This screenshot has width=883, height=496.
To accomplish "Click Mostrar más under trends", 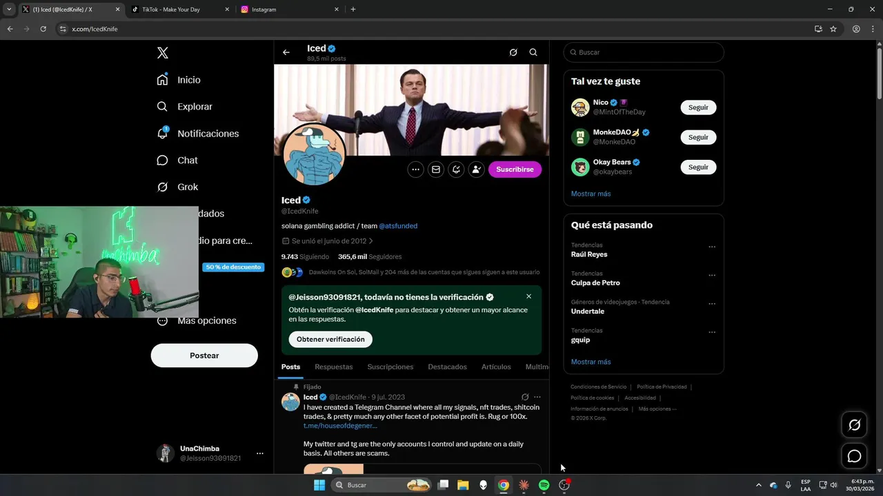I will (591, 362).
